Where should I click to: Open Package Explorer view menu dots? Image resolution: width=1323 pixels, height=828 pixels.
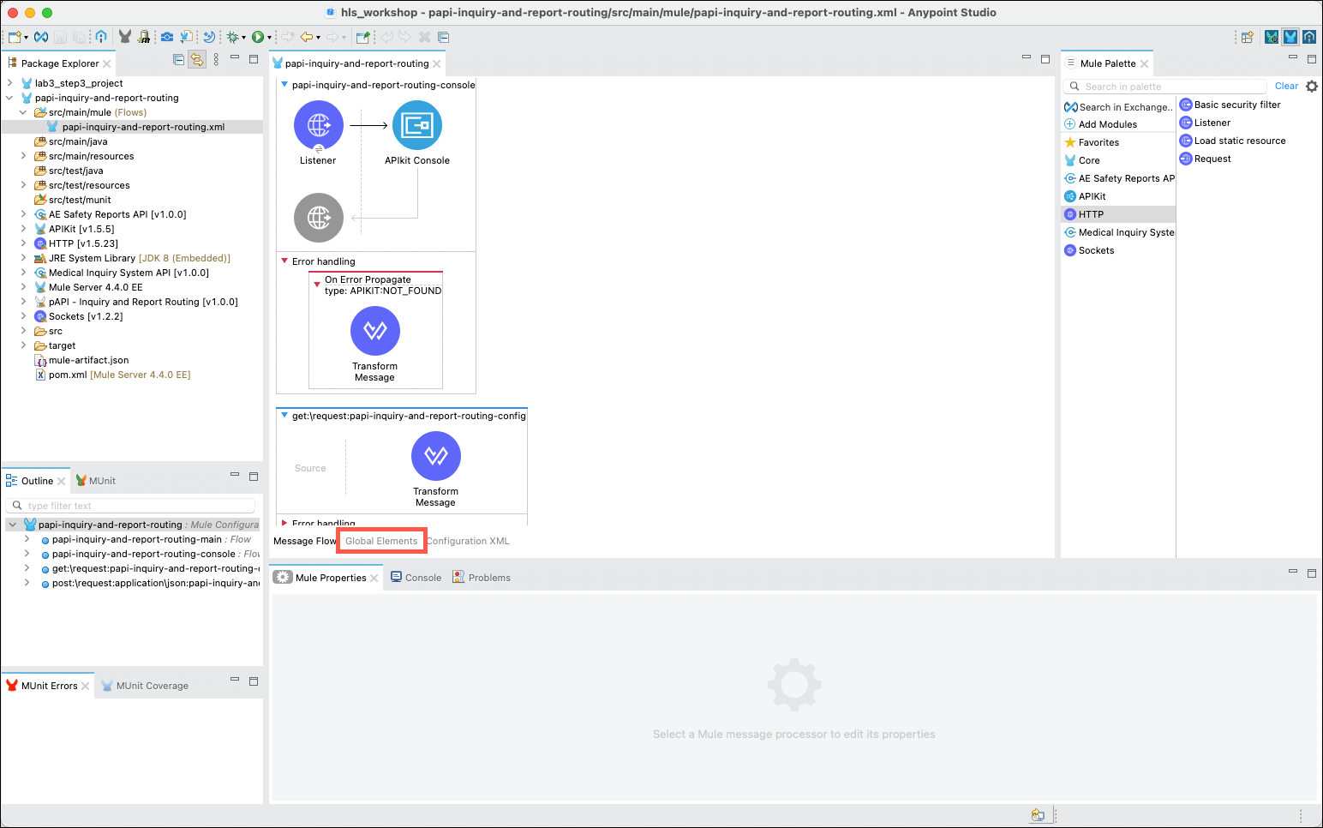click(216, 60)
